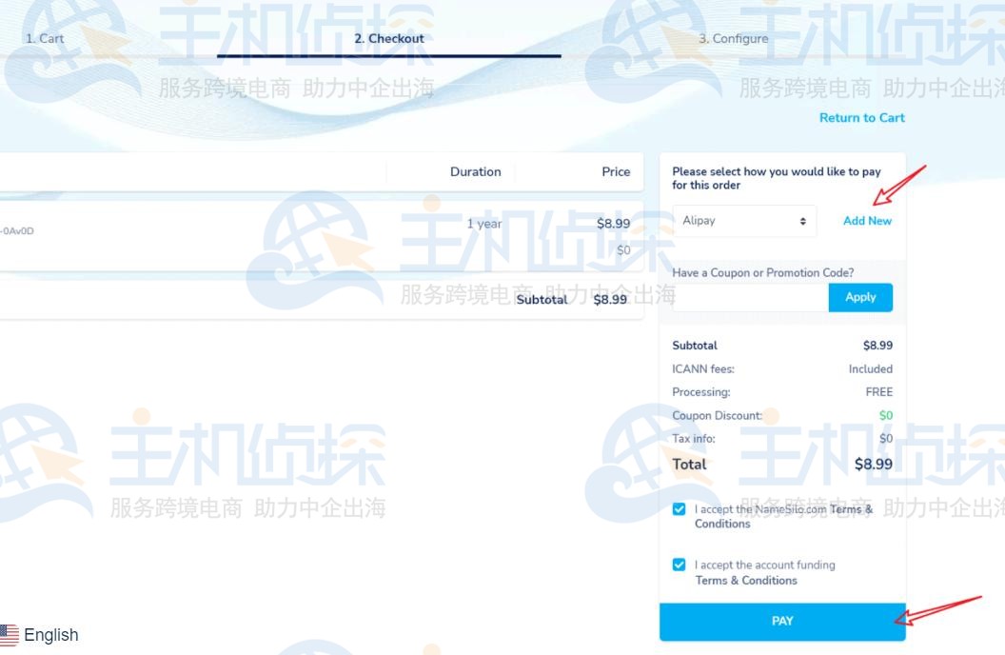1005x655 pixels.
Task: Uncheck the NameSilo.com Terms acceptance checkbox
Action: pos(679,508)
